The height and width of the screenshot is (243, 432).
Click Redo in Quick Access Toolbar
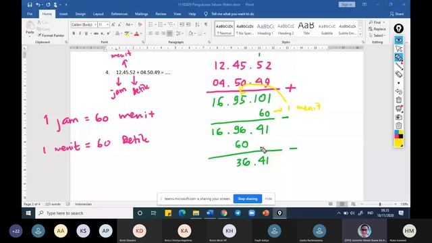point(48,5)
